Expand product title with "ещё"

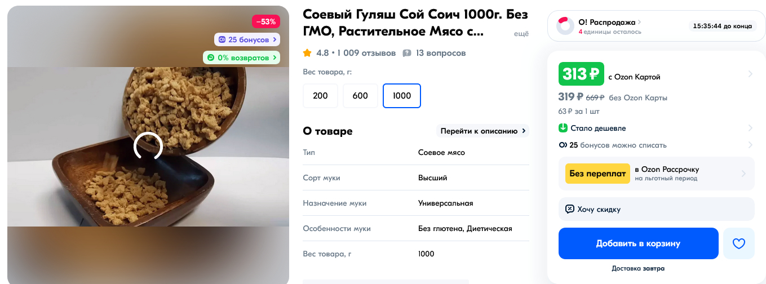(521, 34)
